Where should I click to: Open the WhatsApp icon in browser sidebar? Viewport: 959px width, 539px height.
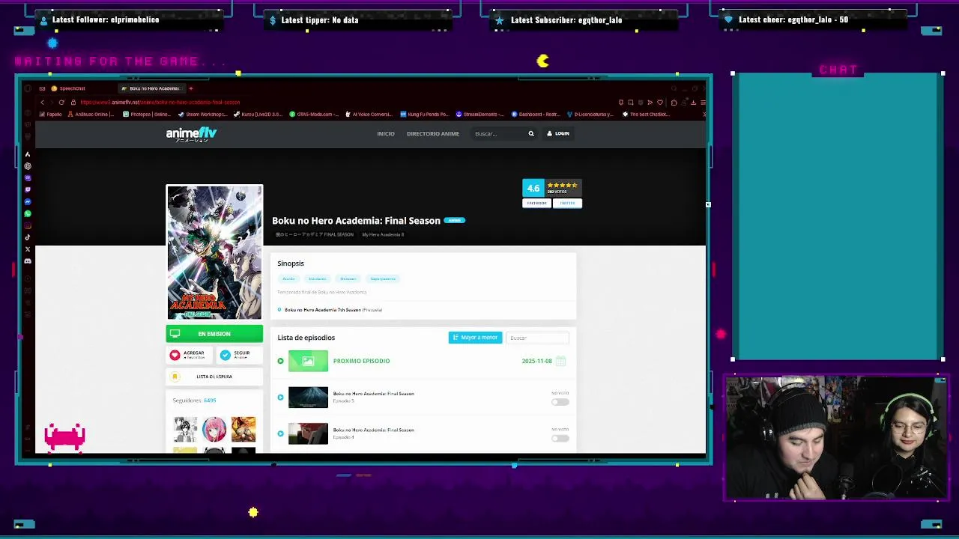click(28, 213)
